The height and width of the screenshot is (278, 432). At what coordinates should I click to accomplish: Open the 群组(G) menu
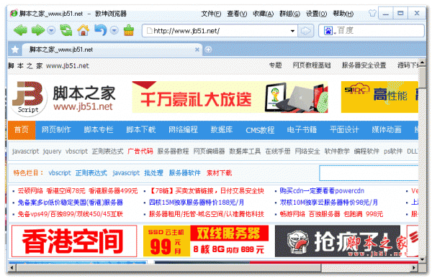[x=289, y=14]
